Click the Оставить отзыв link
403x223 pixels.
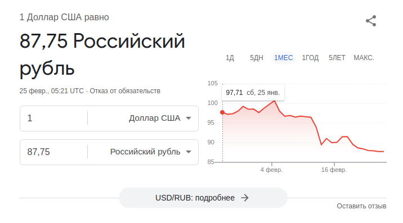361,206
